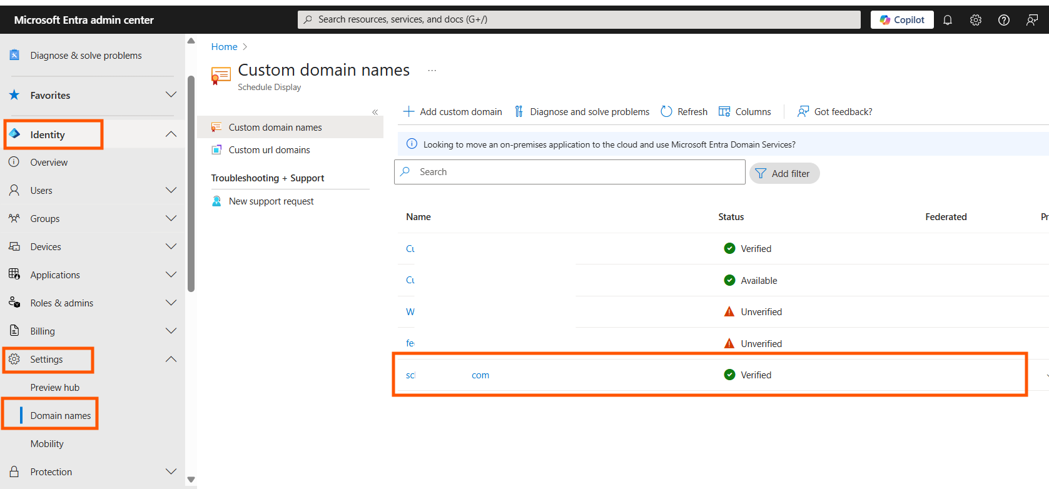This screenshot has height=489, width=1049.
Task: Sort by Name column header
Action: click(418, 217)
